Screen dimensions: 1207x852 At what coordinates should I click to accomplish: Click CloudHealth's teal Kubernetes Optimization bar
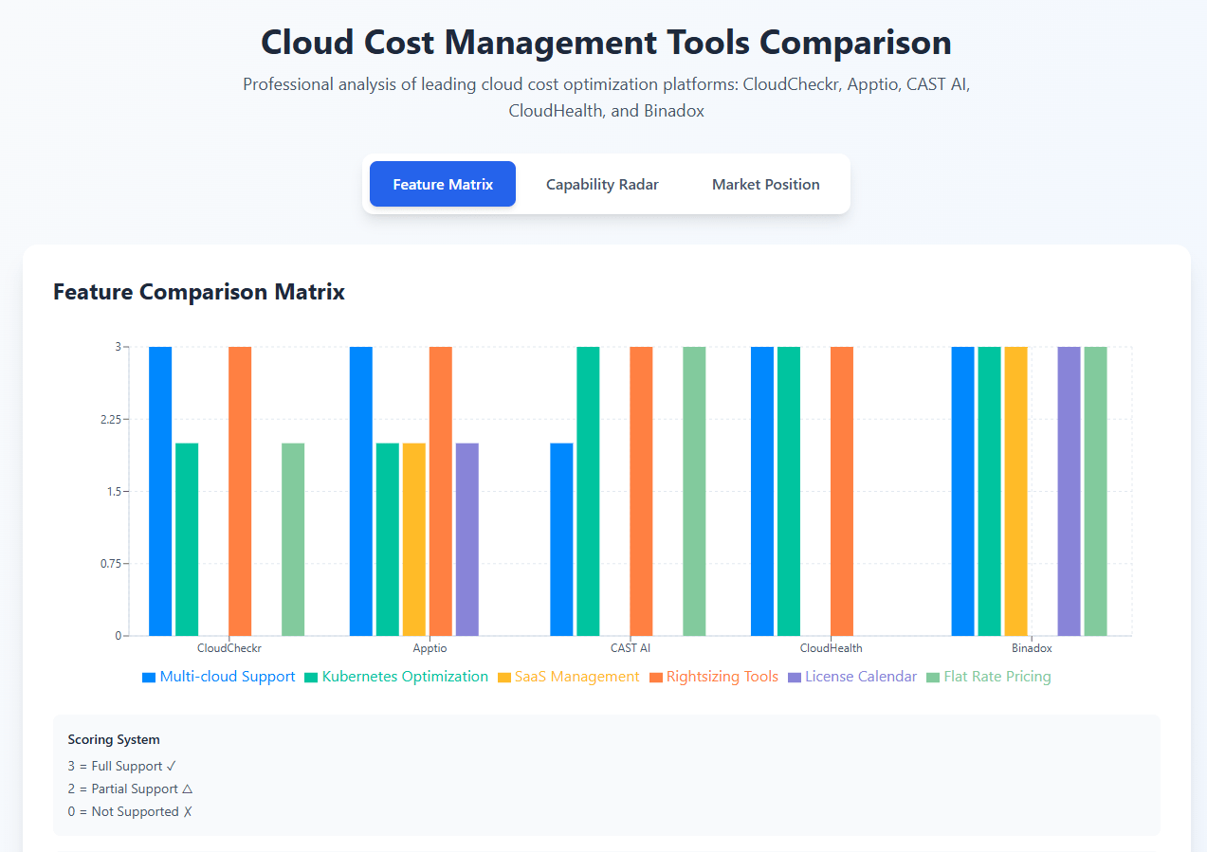pyautogui.click(x=789, y=491)
